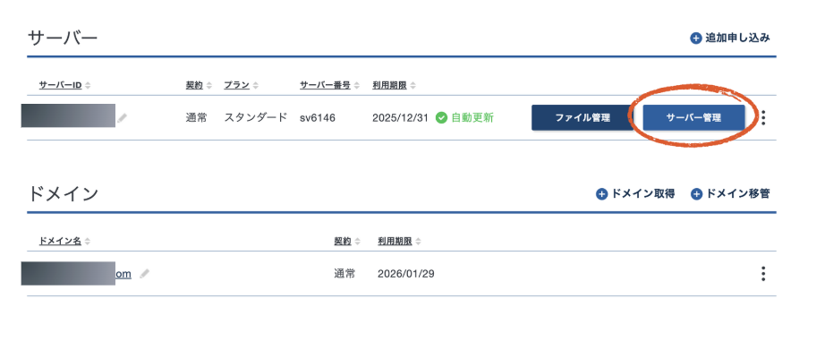
Task: Open ファイル管理 for the server
Action: pos(582,118)
